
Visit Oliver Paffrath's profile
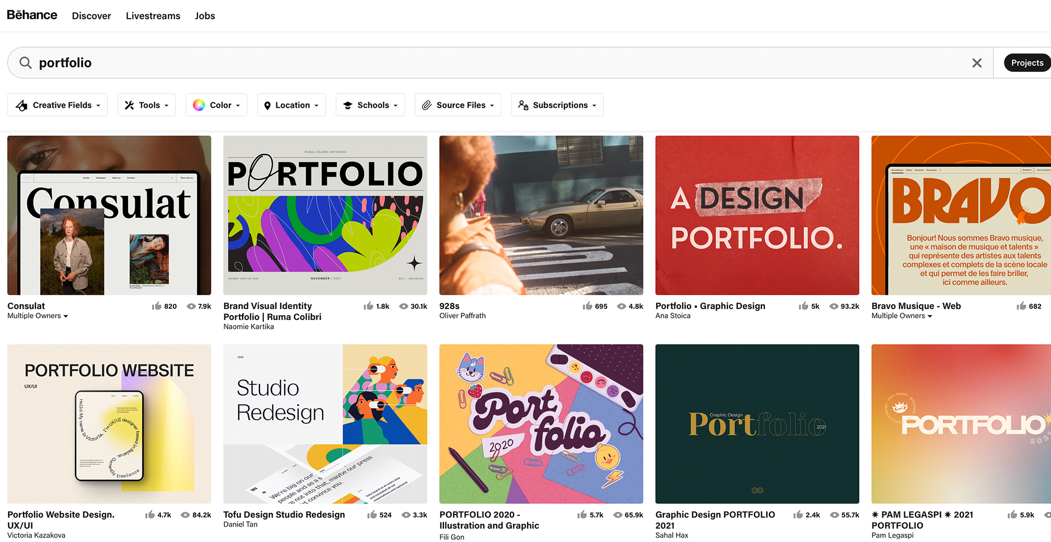[x=463, y=316]
